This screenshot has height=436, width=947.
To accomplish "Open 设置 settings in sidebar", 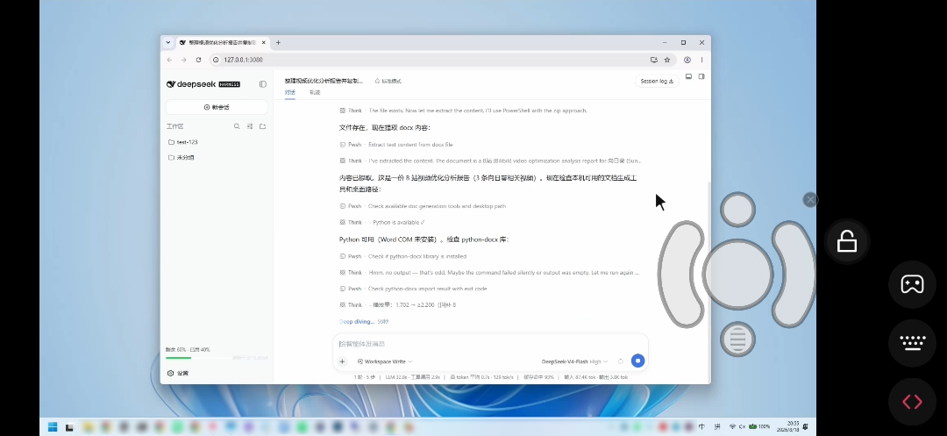I will (177, 373).
